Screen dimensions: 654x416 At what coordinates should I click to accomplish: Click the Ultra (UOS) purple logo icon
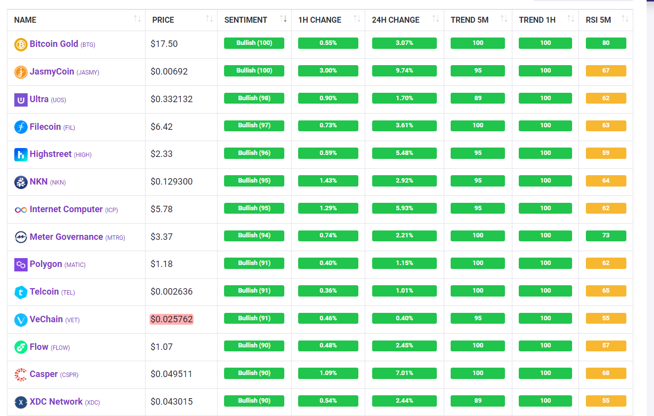point(21,100)
